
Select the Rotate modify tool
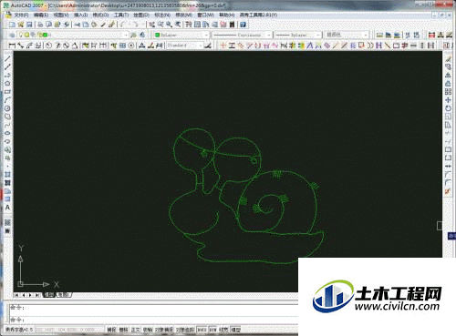click(x=448, y=108)
